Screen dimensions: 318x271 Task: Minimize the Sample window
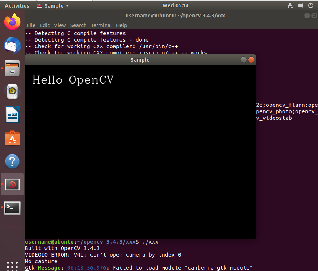click(244, 60)
